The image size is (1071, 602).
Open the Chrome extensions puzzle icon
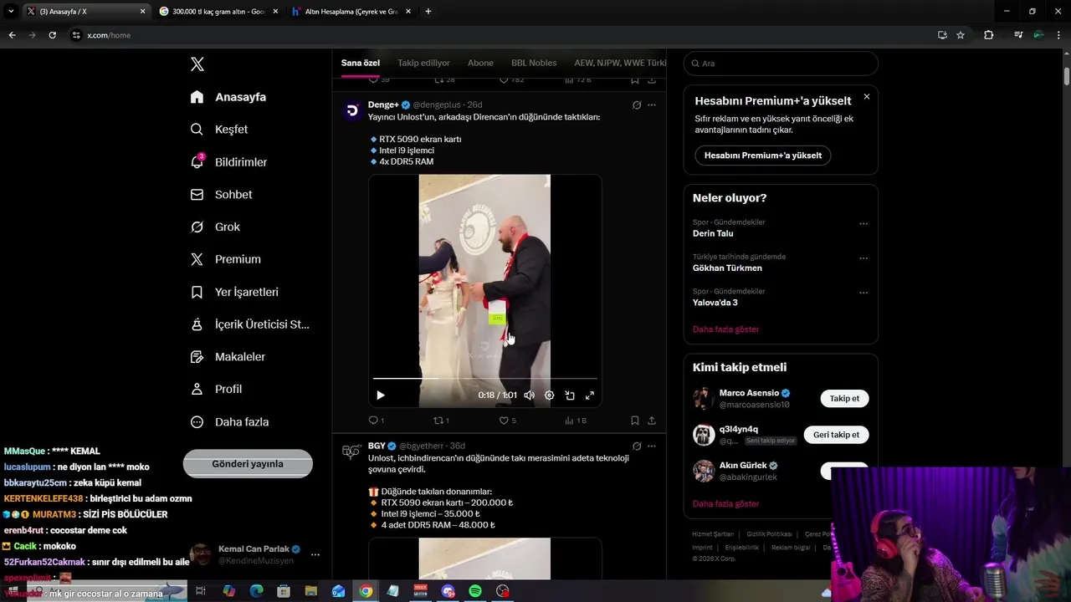coord(989,35)
